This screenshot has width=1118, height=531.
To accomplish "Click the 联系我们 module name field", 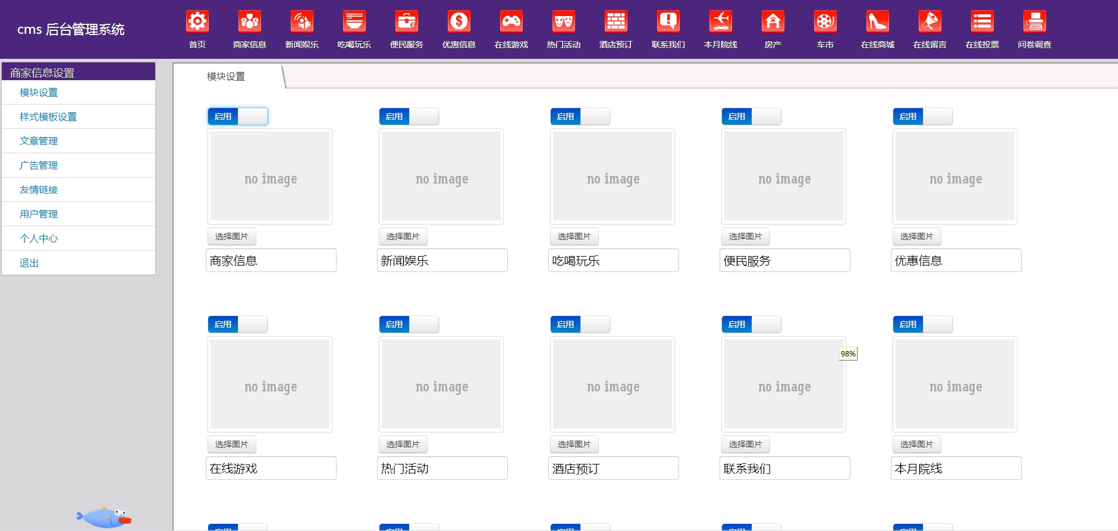I will coord(785,468).
